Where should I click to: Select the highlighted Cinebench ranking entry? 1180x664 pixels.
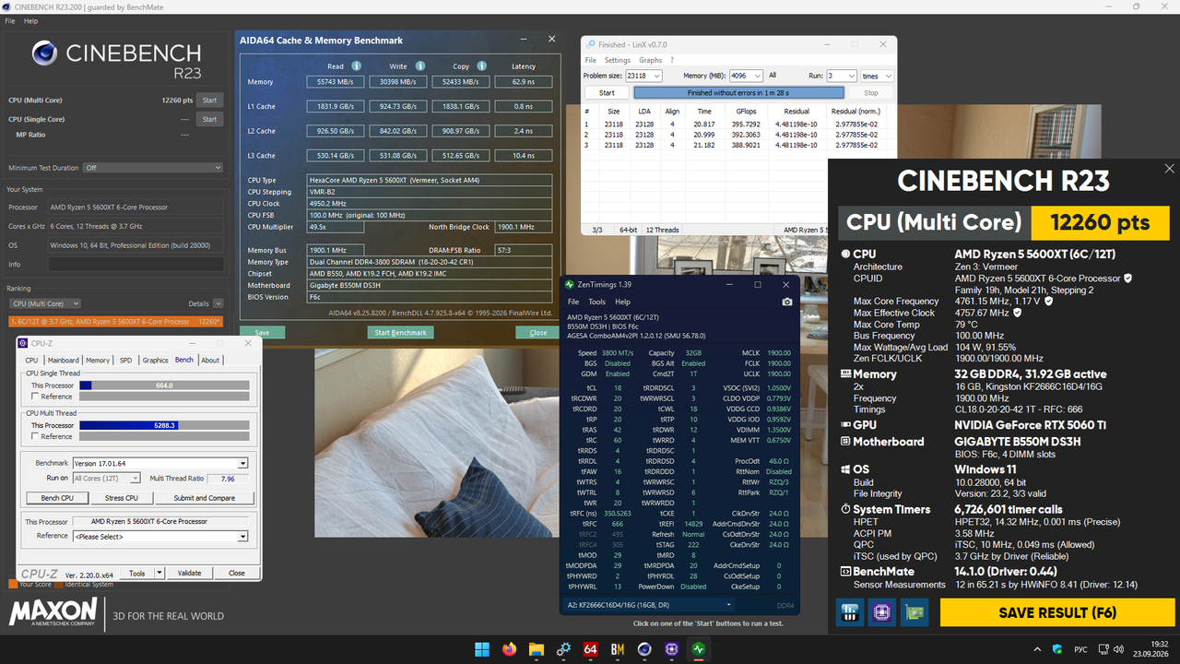pos(115,322)
